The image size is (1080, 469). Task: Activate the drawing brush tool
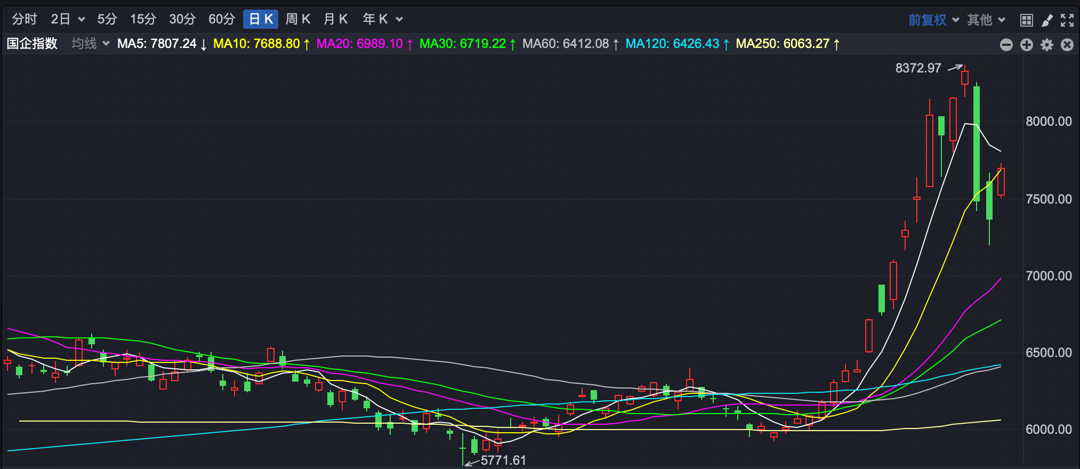[x=1047, y=20]
